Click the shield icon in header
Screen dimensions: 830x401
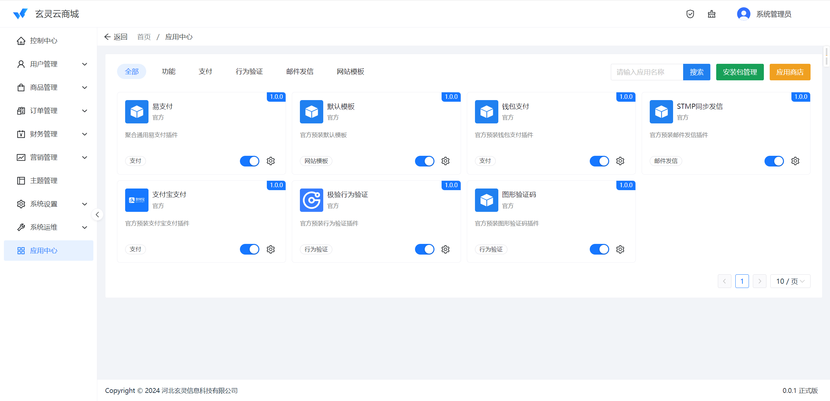pyautogui.click(x=690, y=14)
